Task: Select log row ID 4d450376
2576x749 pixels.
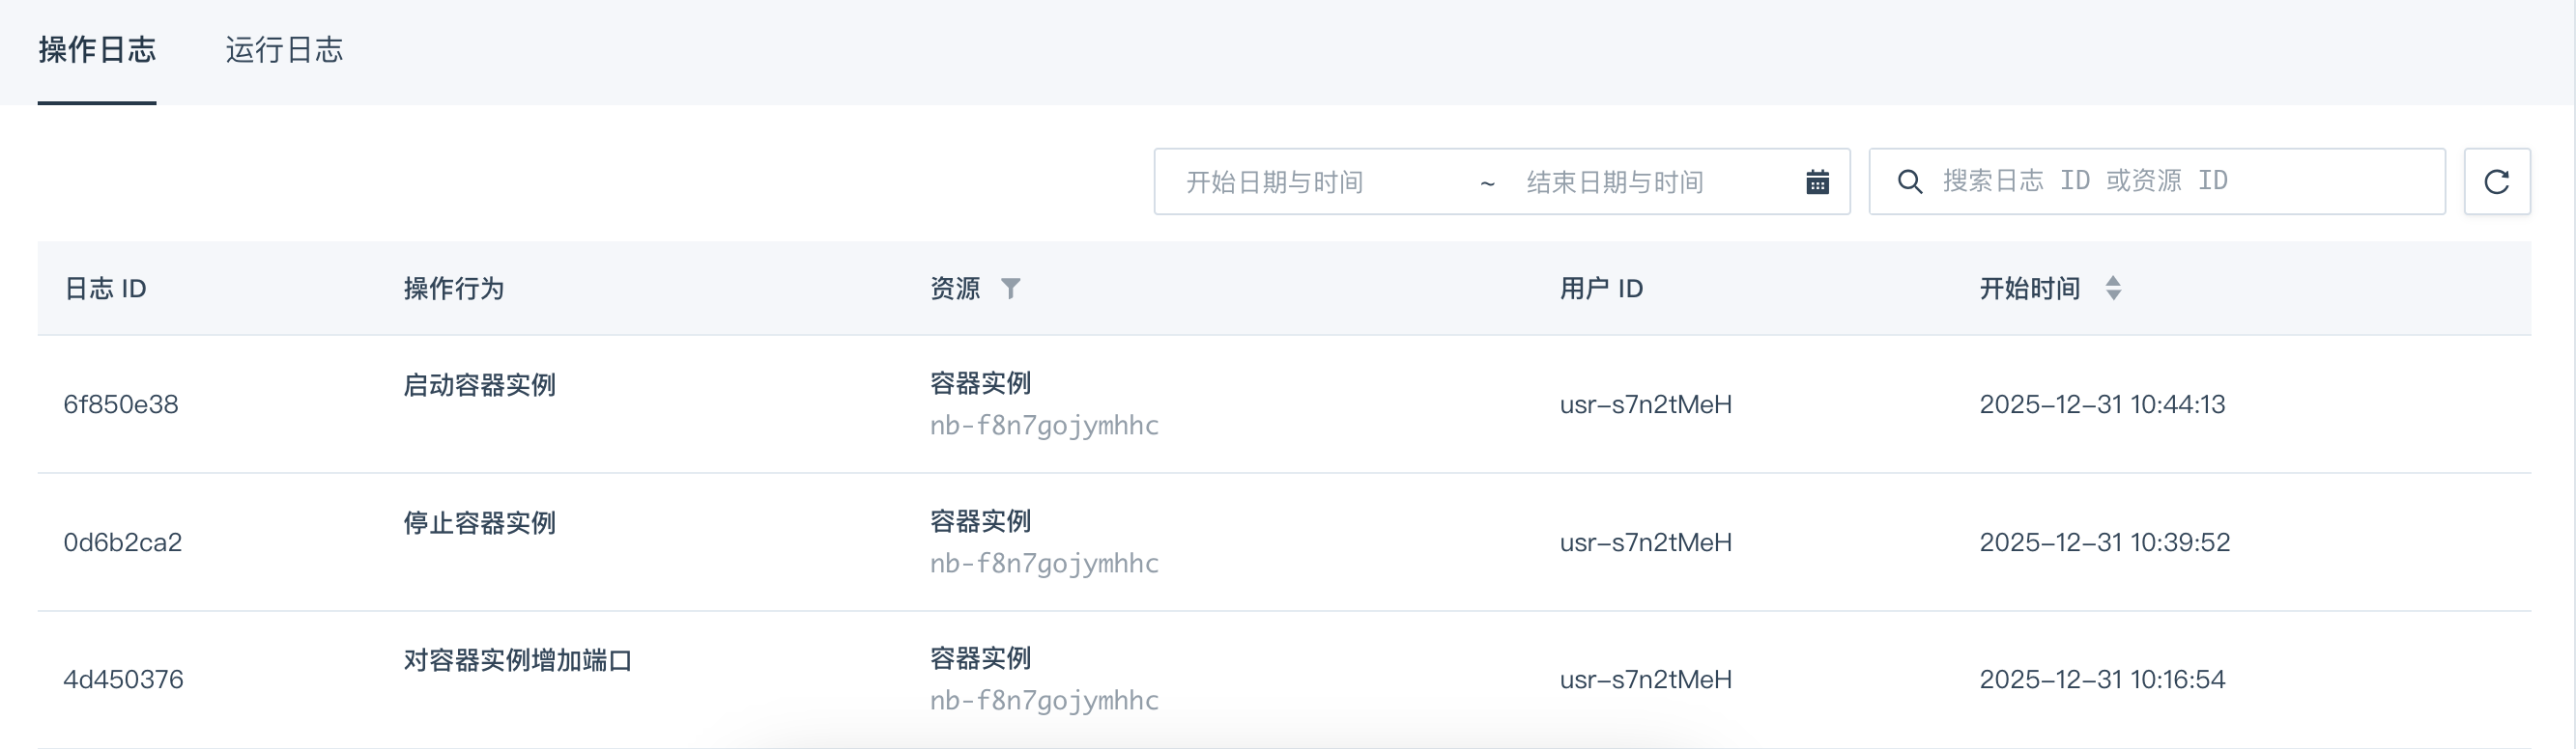Action: click(123, 680)
